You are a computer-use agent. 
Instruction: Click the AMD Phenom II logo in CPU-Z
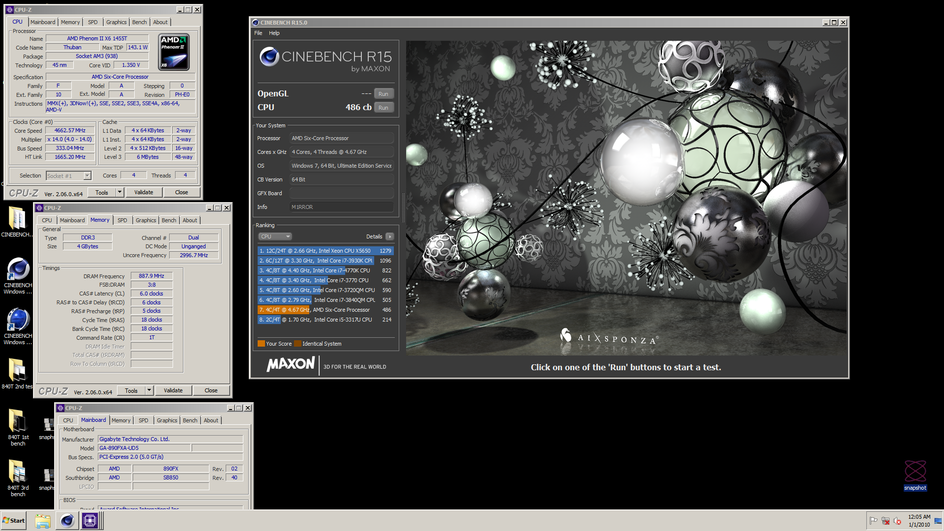click(174, 52)
